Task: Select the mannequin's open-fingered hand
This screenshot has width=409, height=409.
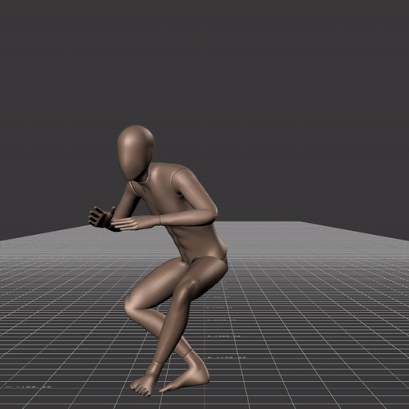Action: point(101,216)
